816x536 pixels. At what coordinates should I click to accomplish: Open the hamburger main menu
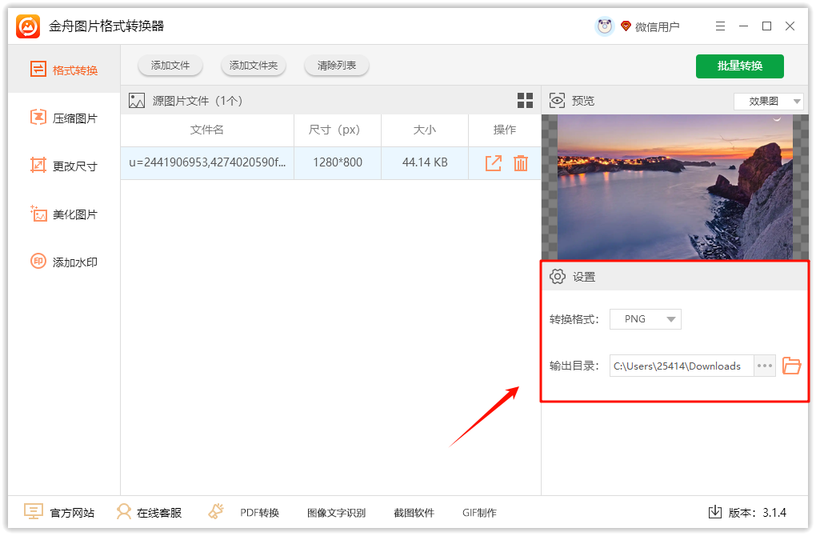click(x=720, y=26)
